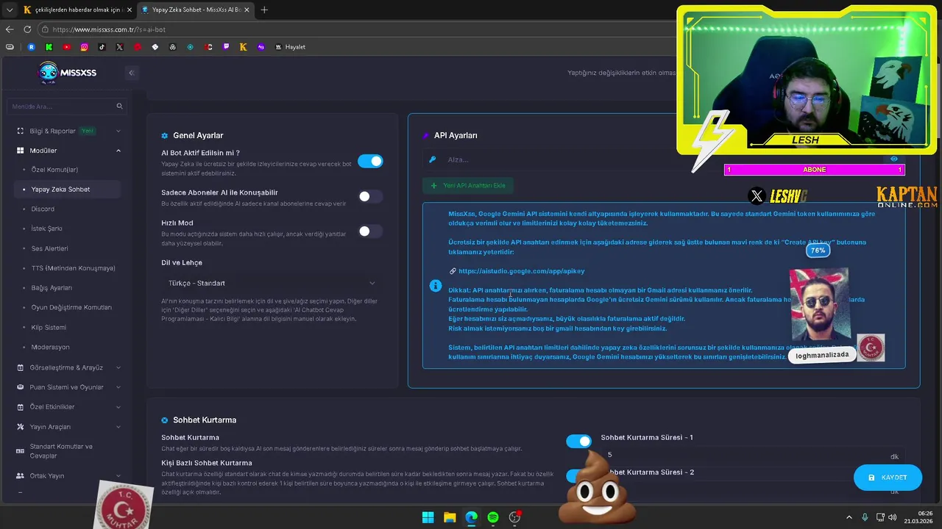942x529 pixels.
Task: Click the Sohbet Kurtarma section icon
Action: [x=165, y=420]
